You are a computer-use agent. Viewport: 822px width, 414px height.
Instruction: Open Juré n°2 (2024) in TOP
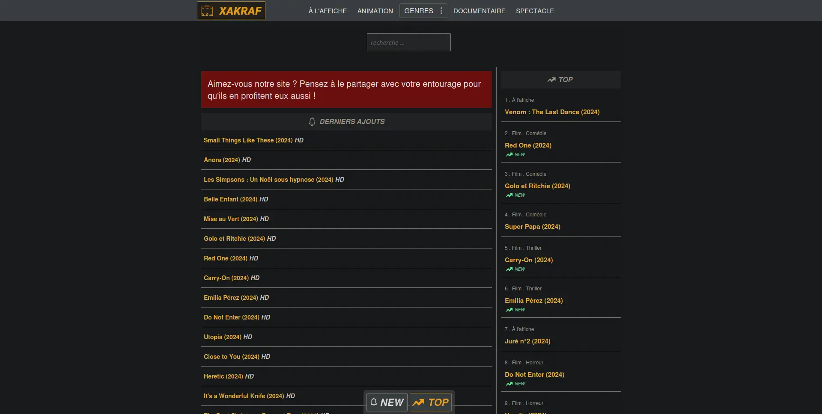[527, 341]
